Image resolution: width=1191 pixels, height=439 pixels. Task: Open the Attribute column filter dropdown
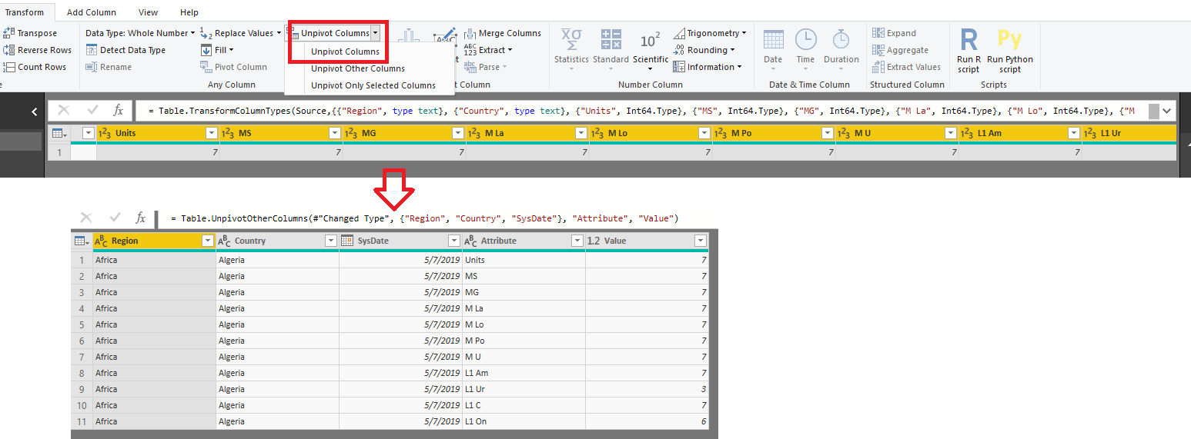[x=577, y=241]
